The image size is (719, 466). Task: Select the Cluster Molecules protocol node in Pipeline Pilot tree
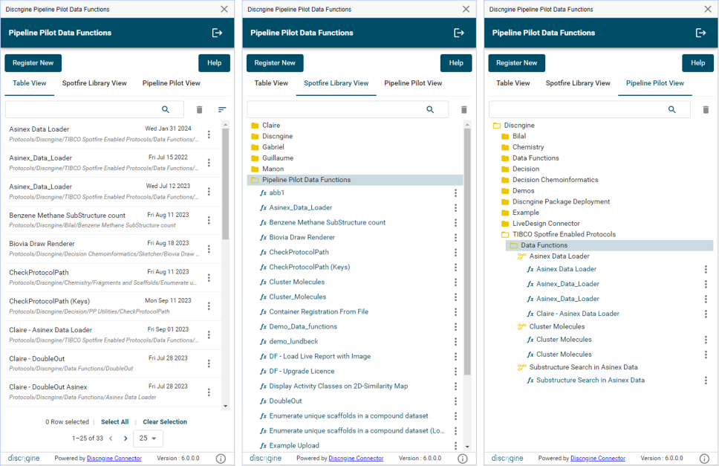click(556, 326)
